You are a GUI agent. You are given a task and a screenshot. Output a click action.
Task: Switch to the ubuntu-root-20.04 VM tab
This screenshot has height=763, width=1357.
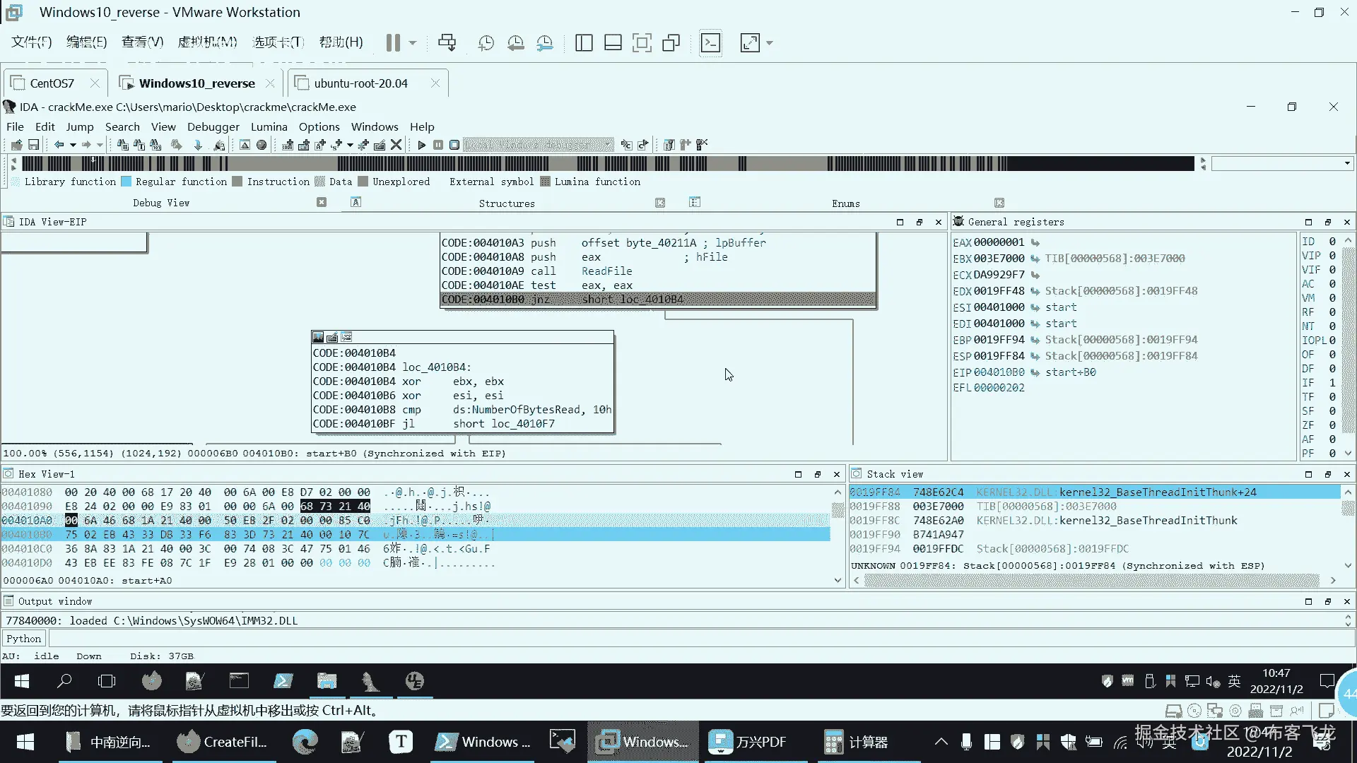click(360, 83)
